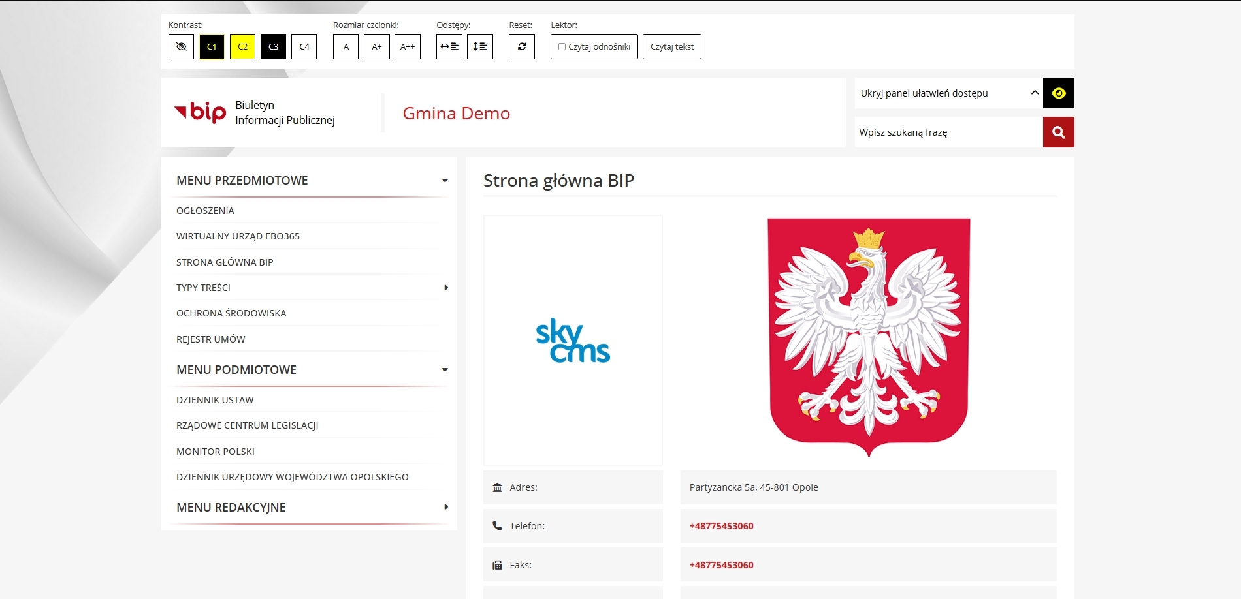Select contrast C3 black swatch
Viewport: 1241px width, 599px height.
[x=273, y=46]
